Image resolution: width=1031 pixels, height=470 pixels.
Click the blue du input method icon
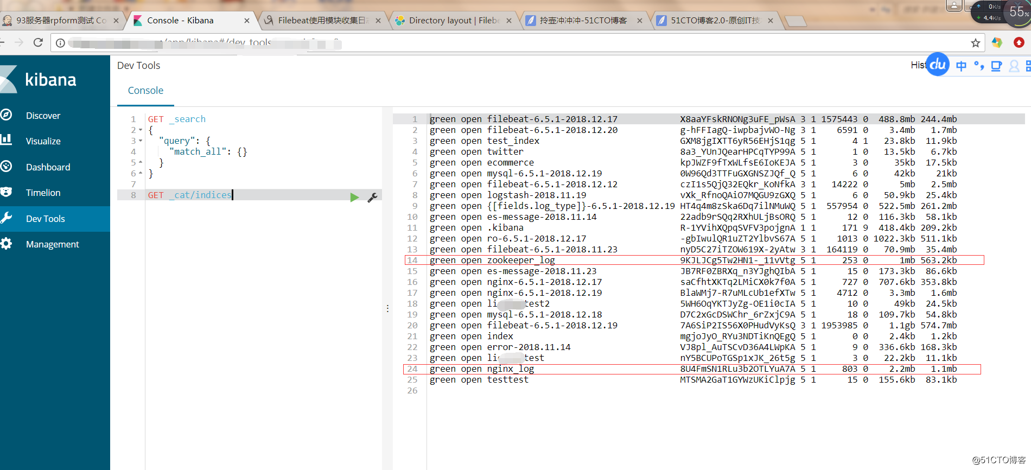(938, 65)
